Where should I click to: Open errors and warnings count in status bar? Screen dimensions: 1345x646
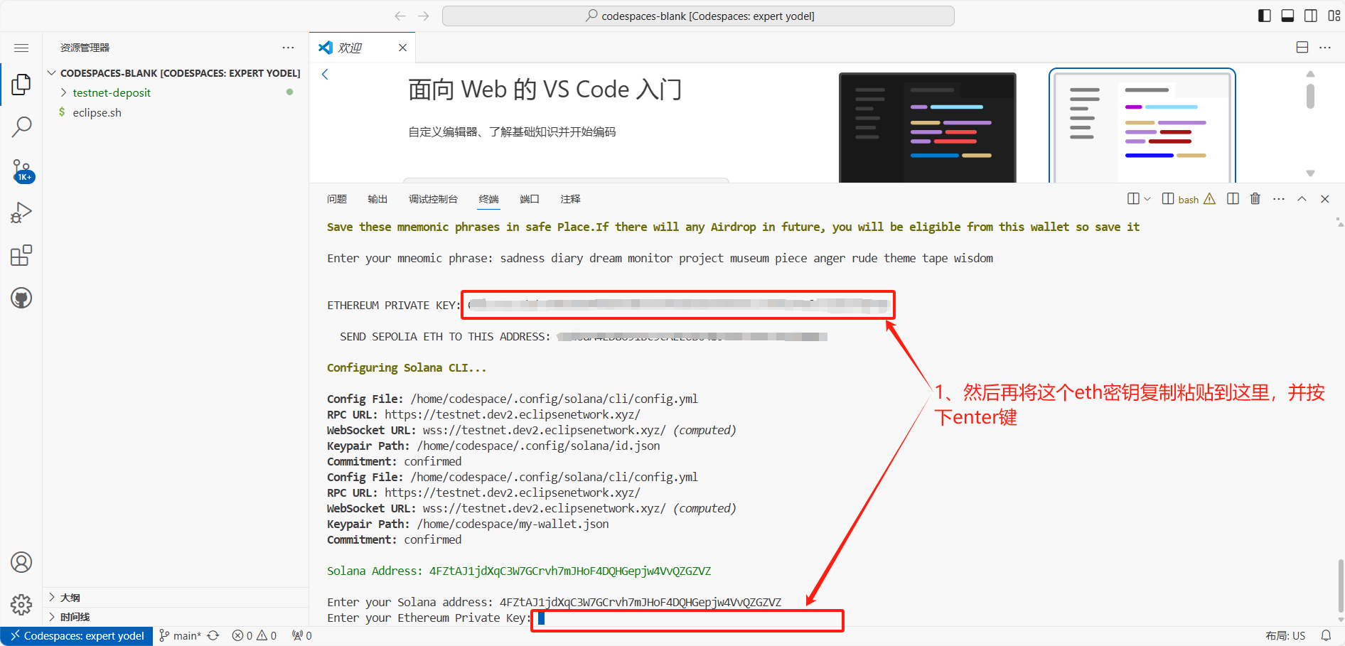click(254, 636)
